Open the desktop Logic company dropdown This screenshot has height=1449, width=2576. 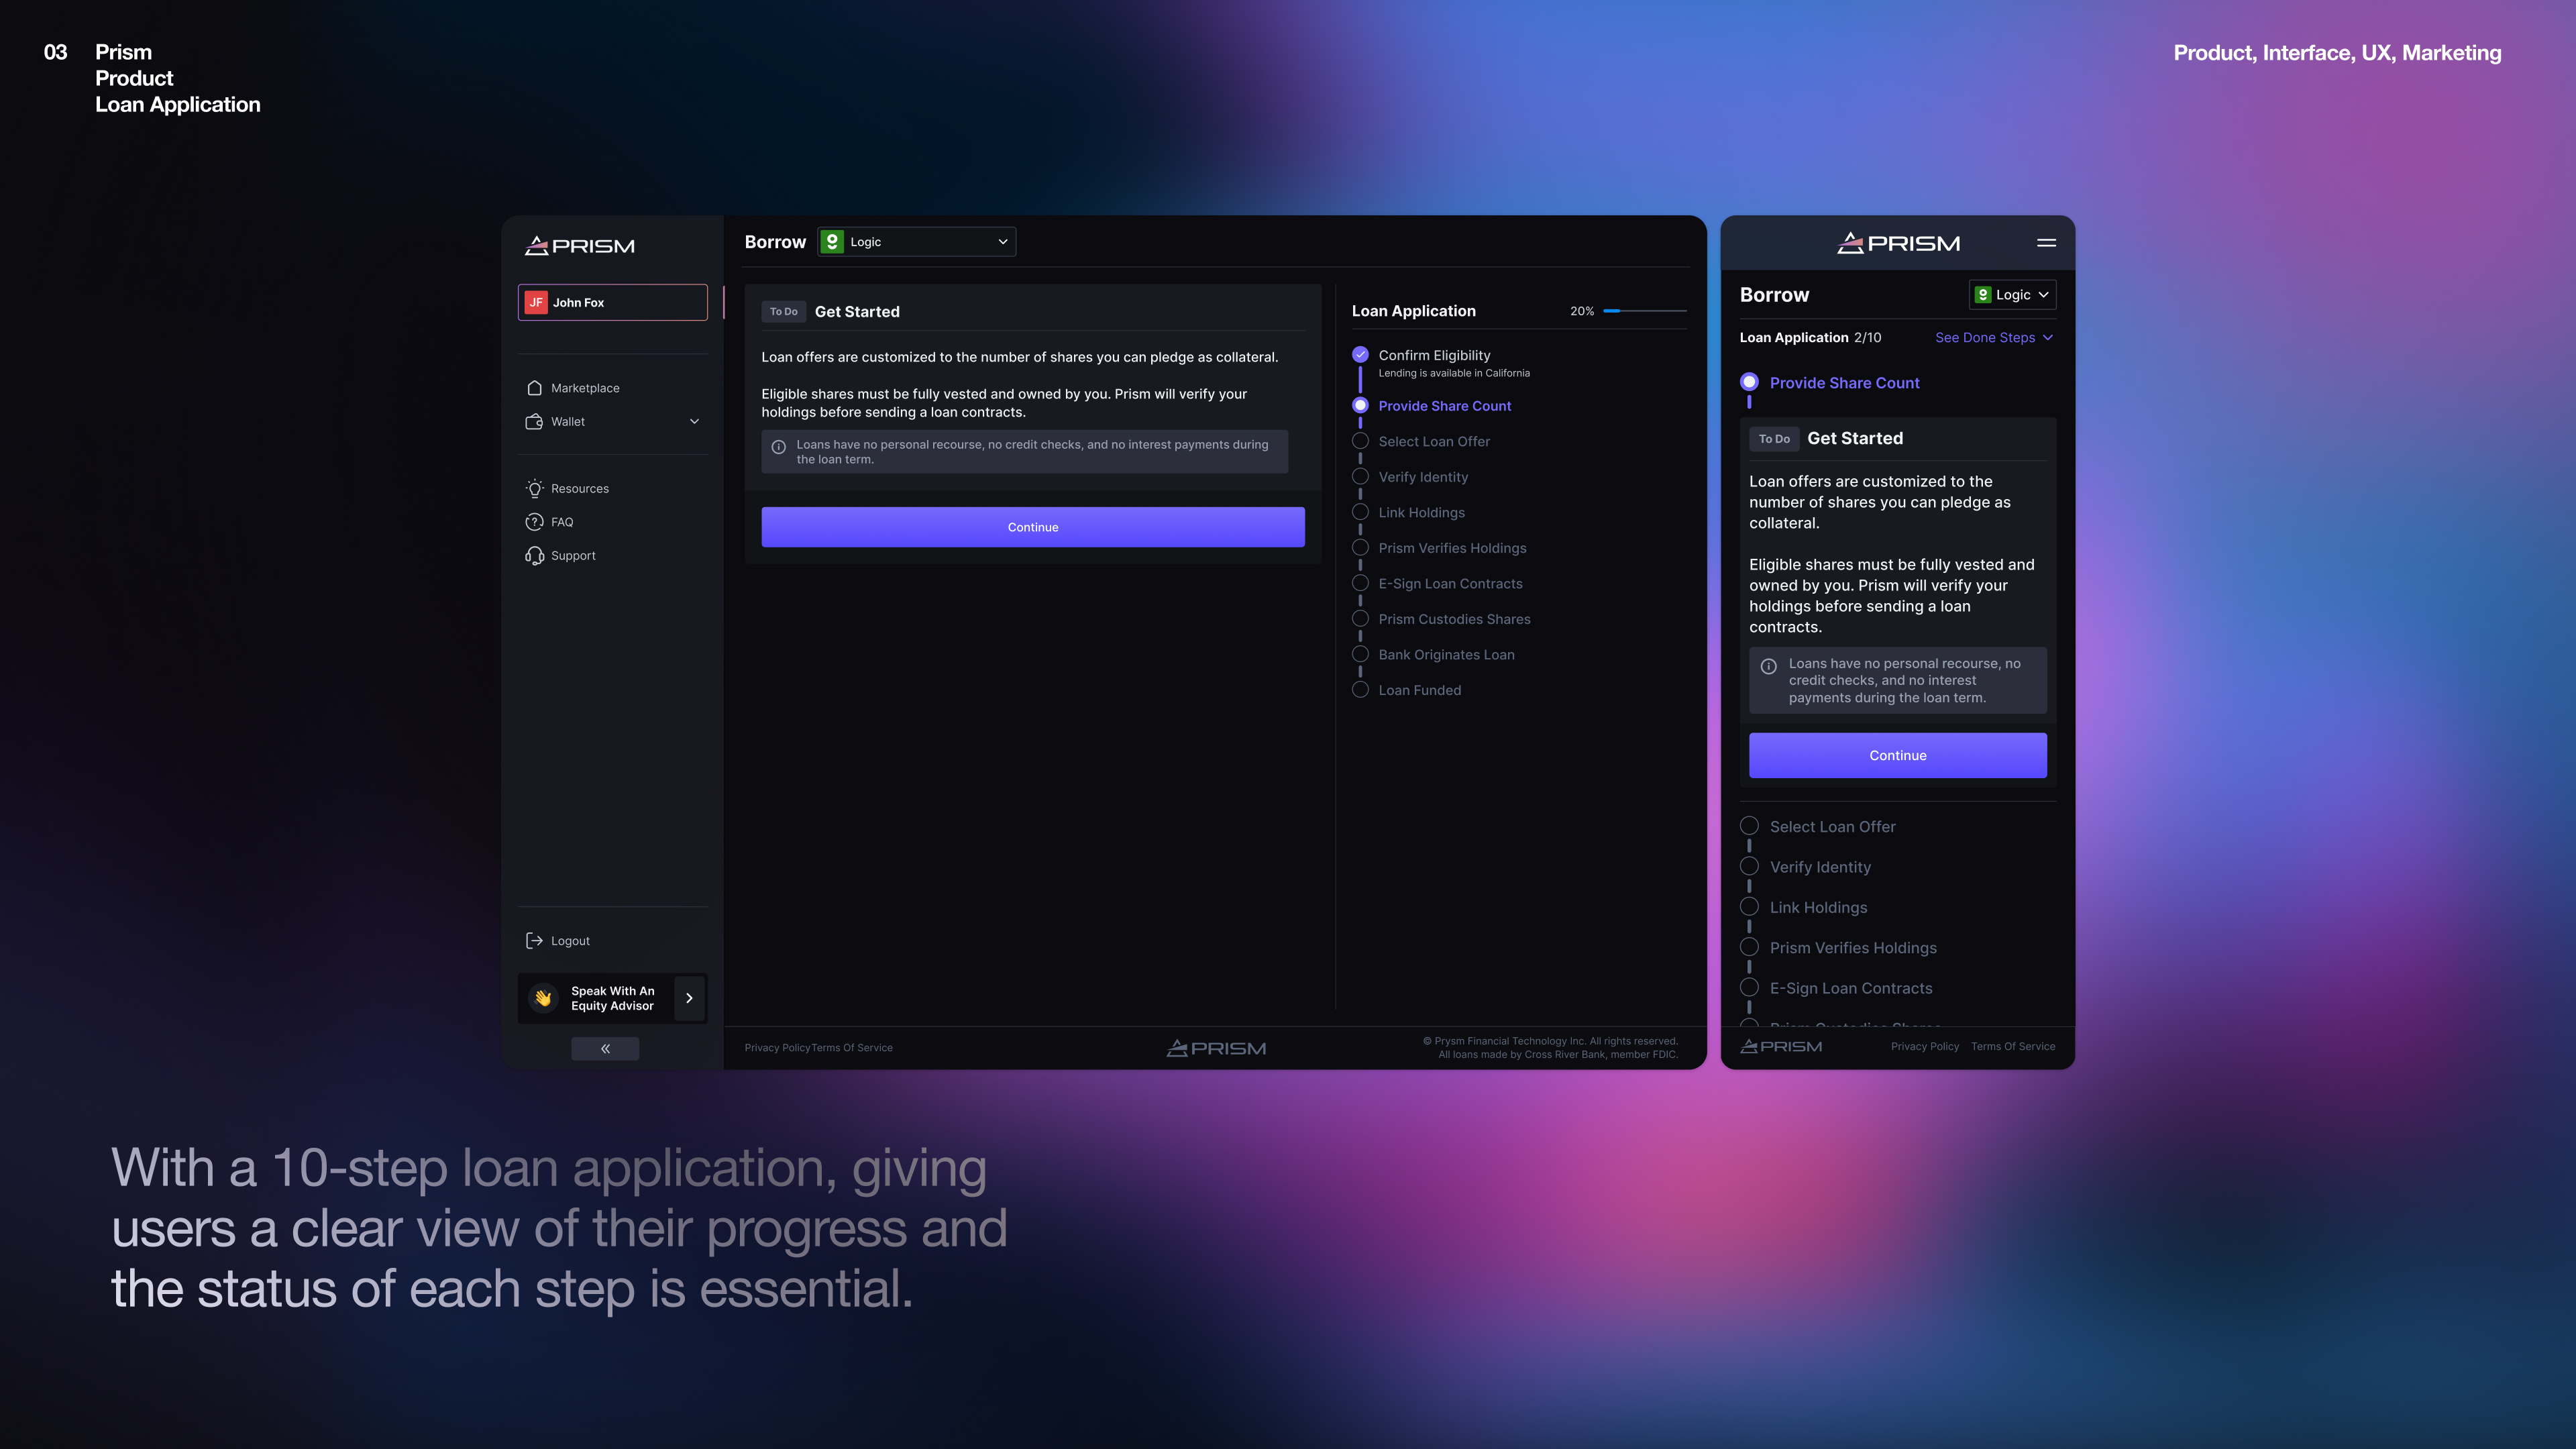917,242
